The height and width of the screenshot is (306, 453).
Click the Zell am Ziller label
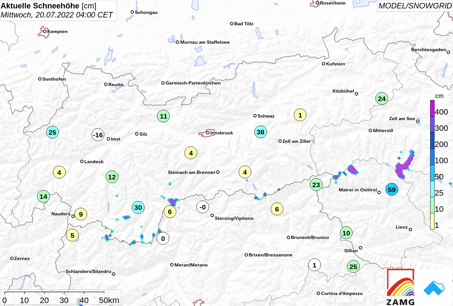[x=296, y=141]
